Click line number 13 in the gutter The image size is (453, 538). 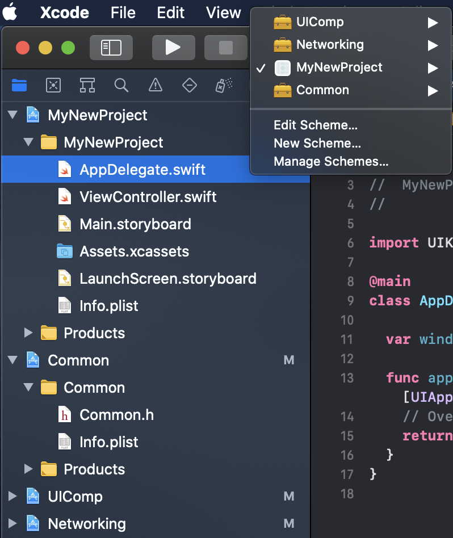click(x=347, y=378)
